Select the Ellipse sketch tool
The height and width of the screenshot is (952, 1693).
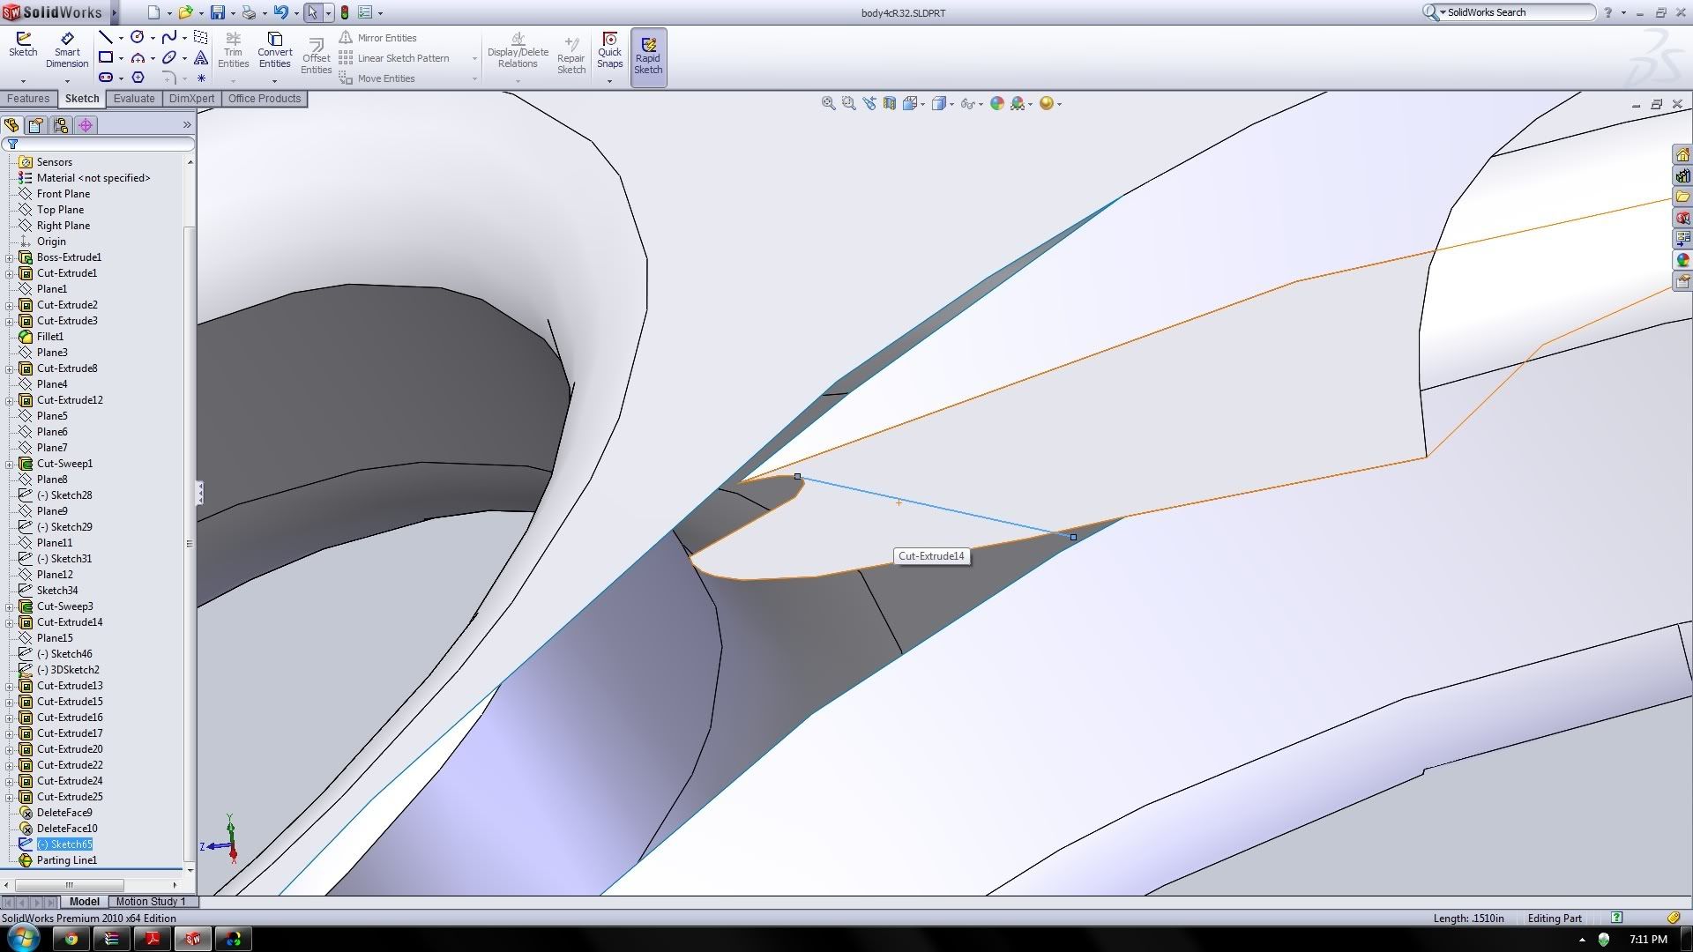point(169,57)
